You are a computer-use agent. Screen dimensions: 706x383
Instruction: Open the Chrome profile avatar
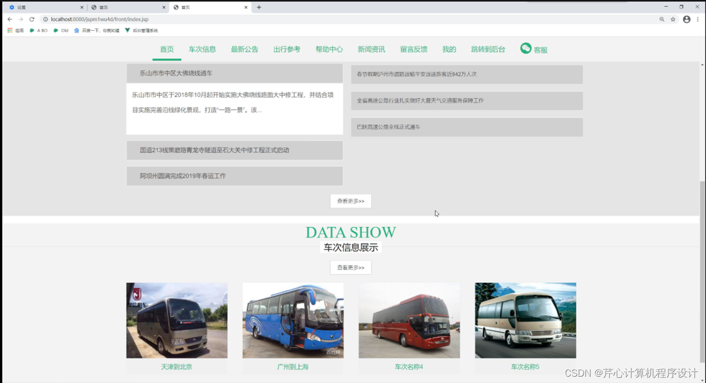pyautogui.click(x=686, y=19)
